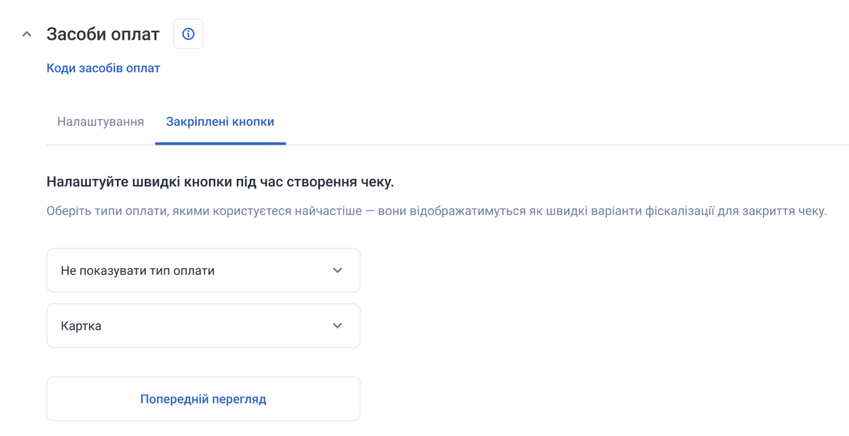Click the circled "i" information button
Image resolution: width=849 pixels, height=436 pixels.
[188, 34]
